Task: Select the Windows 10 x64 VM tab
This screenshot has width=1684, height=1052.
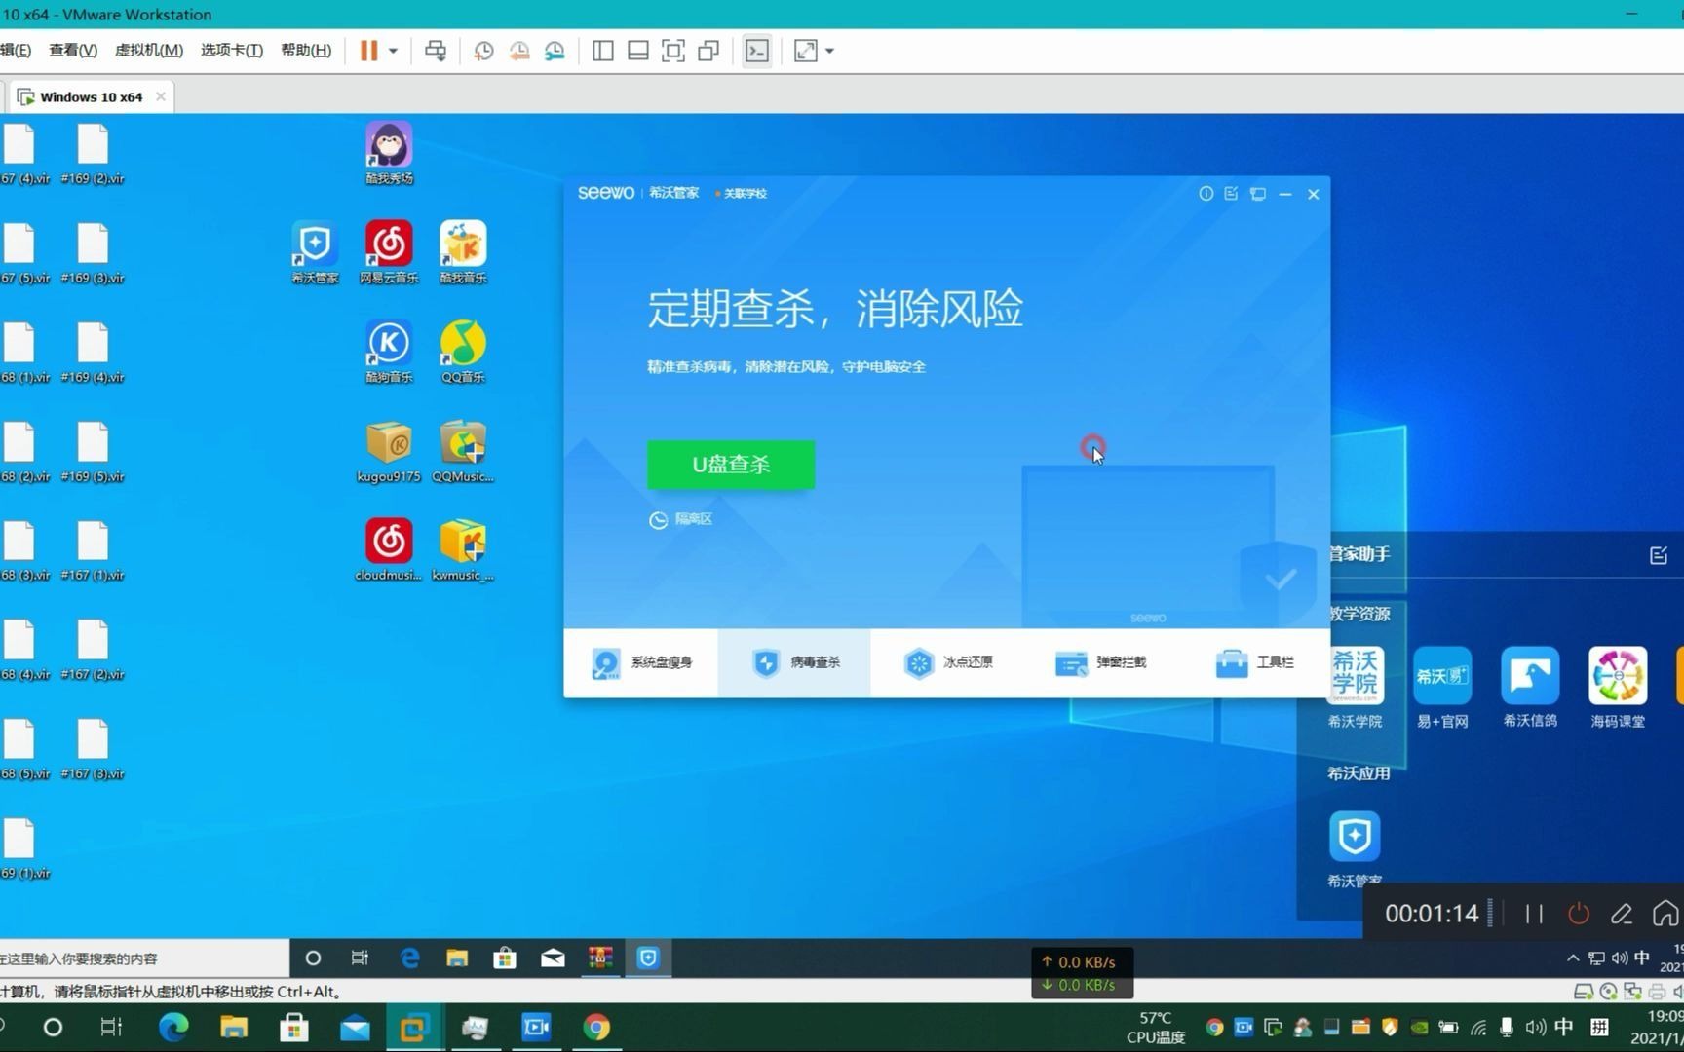Action: point(91,96)
